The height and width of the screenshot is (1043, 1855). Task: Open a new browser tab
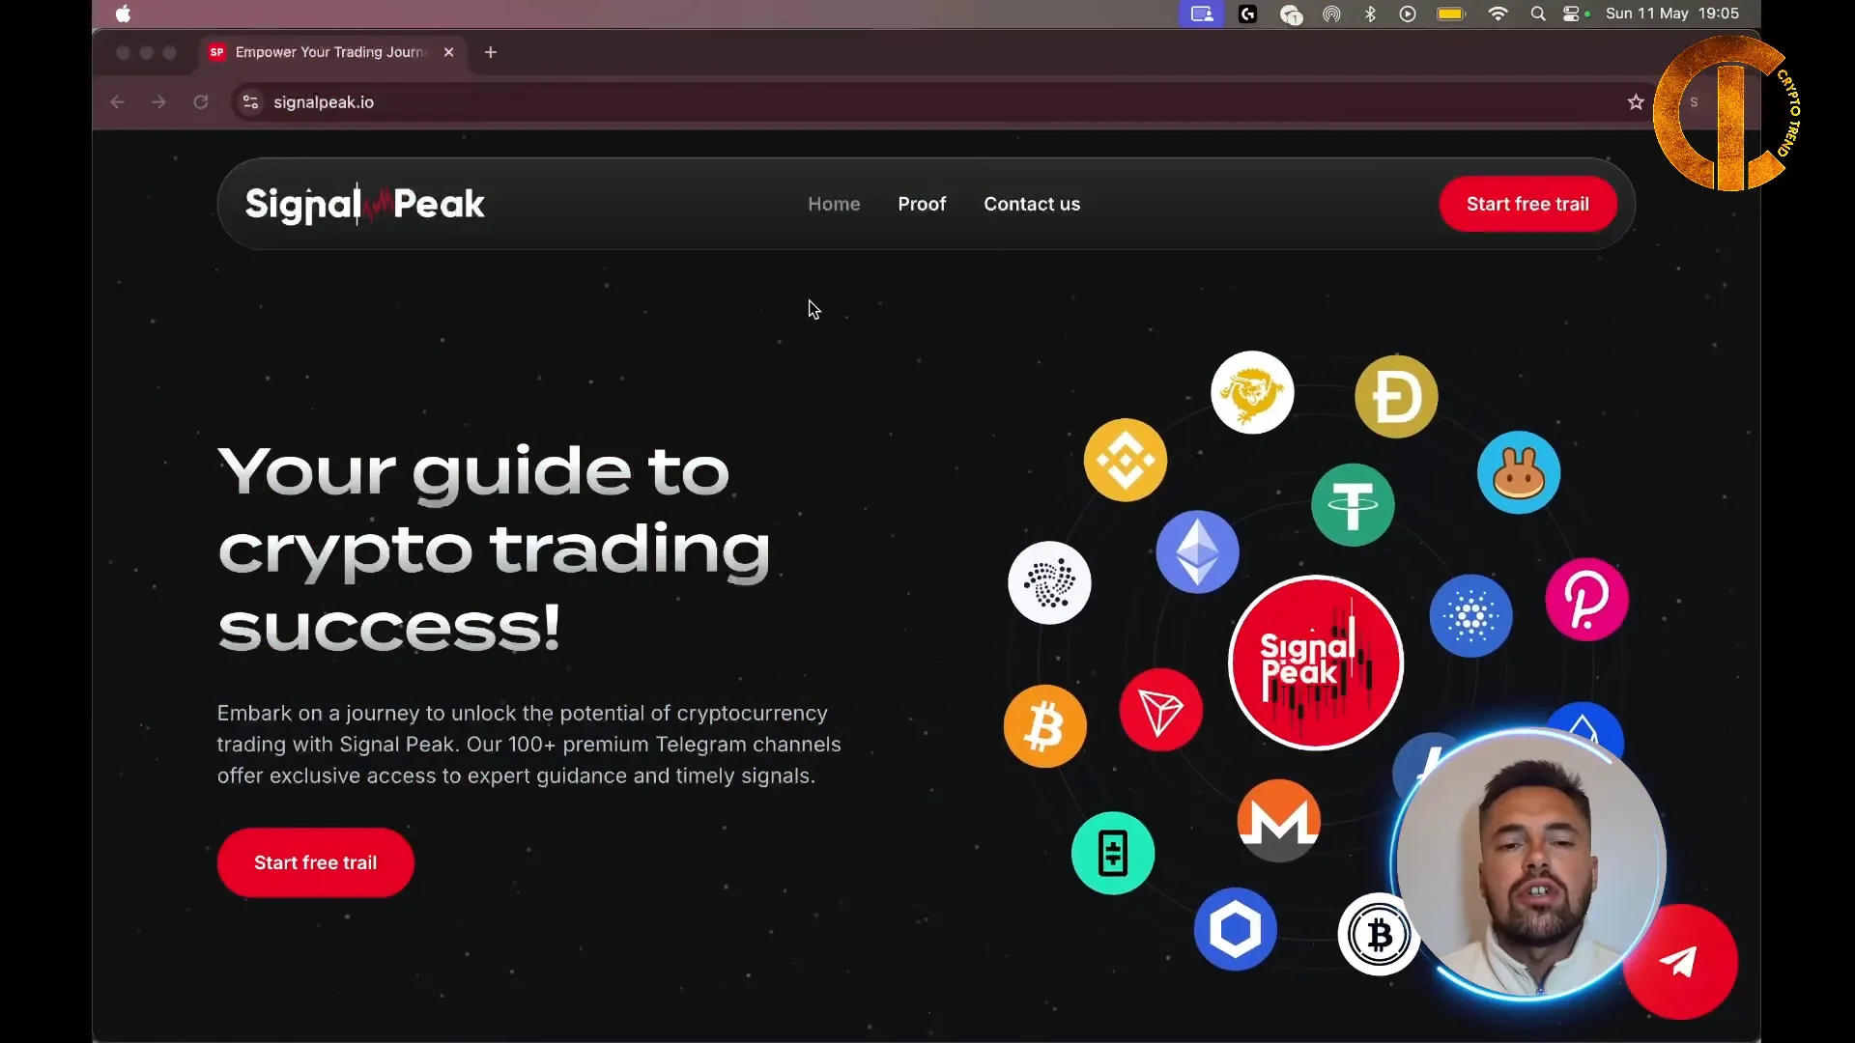click(491, 52)
